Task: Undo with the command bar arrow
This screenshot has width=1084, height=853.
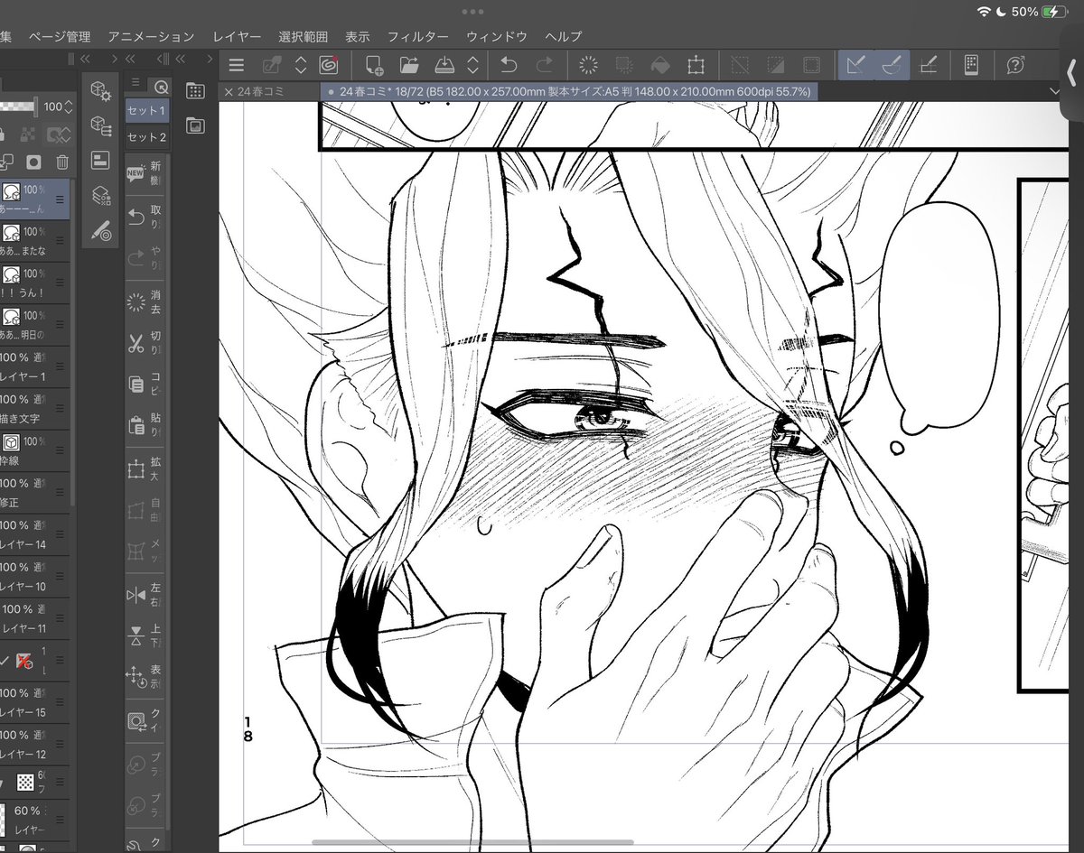Action: (509, 65)
